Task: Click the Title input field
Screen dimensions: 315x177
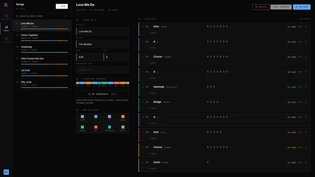Action: pos(103,31)
